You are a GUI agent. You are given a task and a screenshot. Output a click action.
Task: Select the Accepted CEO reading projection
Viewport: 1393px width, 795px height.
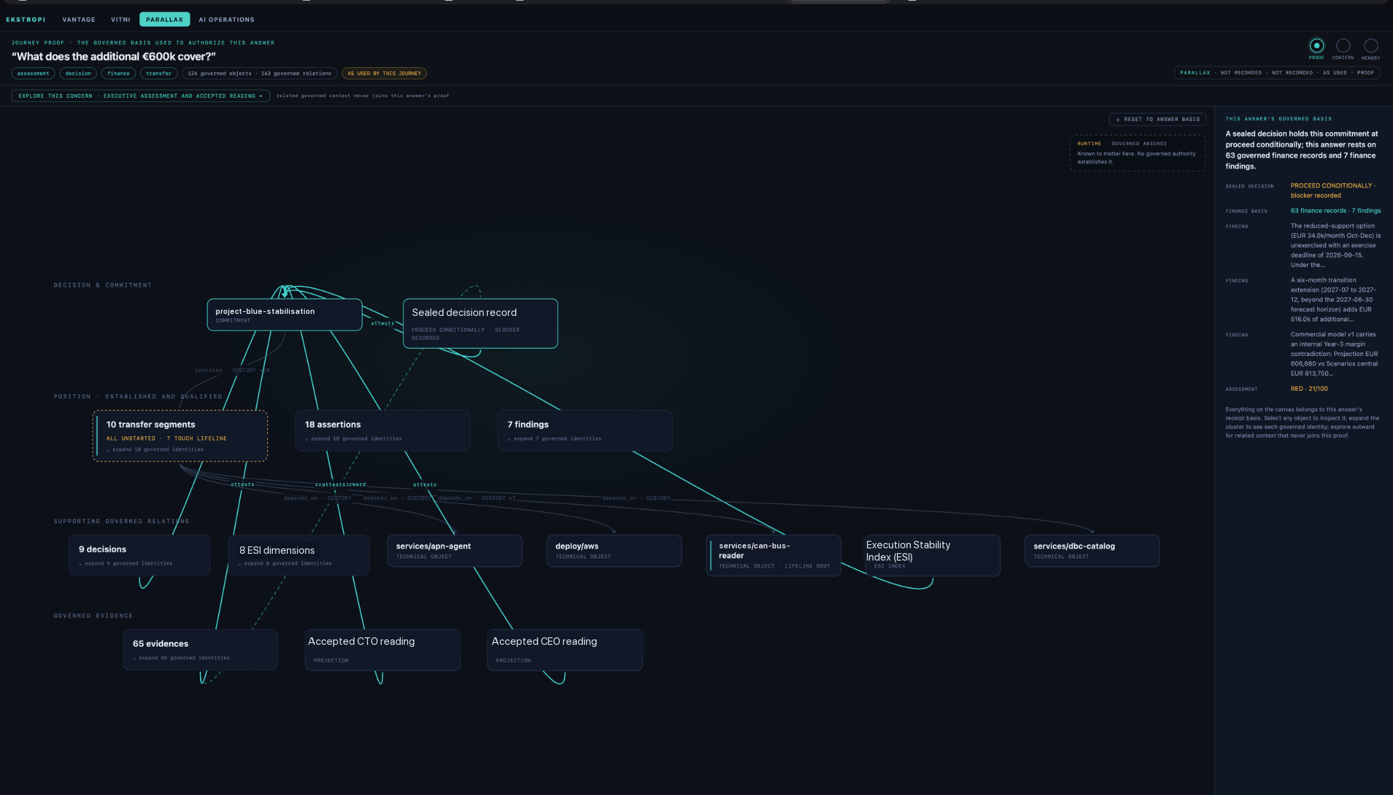click(x=565, y=650)
